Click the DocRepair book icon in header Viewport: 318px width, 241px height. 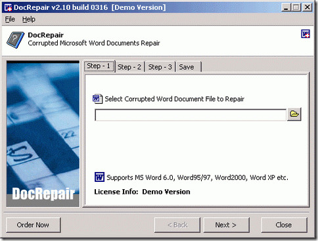[x=15, y=39]
